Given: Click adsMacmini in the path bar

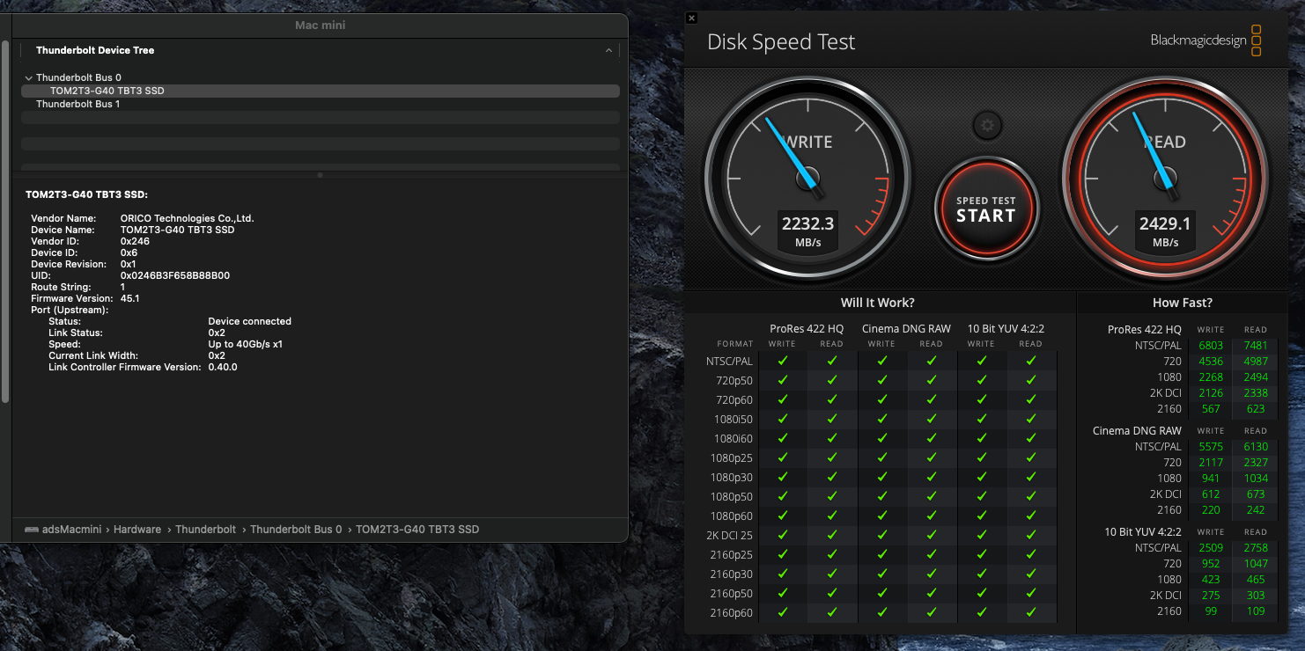Looking at the screenshot, I should coord(73,530).
